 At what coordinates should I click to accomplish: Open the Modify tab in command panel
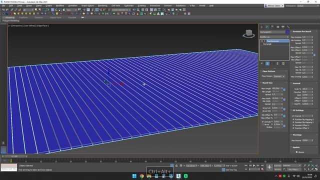point(267,26)
